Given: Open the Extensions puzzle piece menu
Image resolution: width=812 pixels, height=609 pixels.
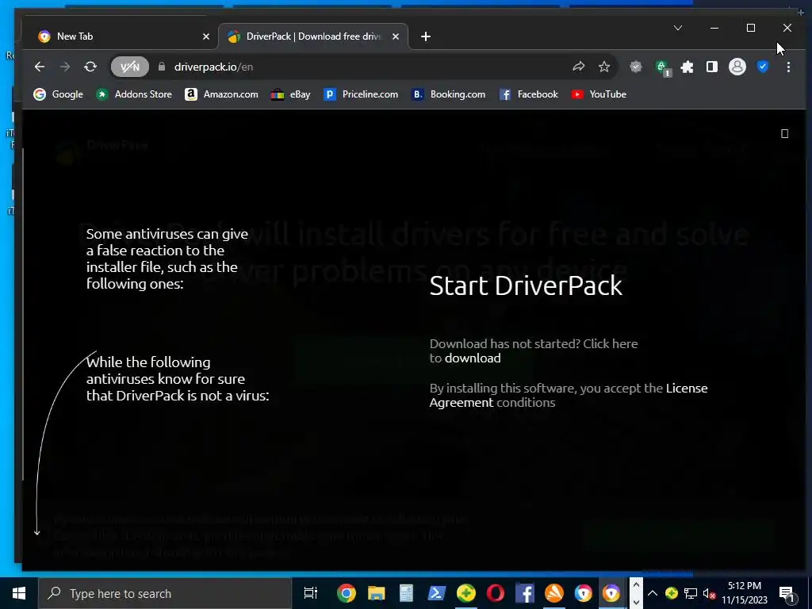Looking at the screenshot, I should click(688, 67).
